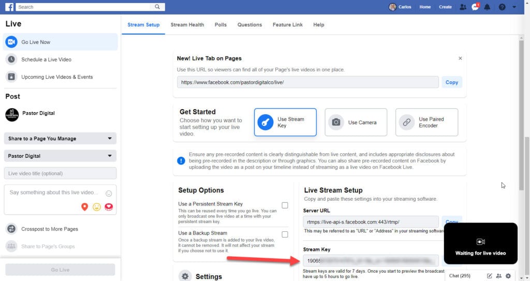Click the red fundraiser heart icon

pyautogui.click(x=109, y=207)
